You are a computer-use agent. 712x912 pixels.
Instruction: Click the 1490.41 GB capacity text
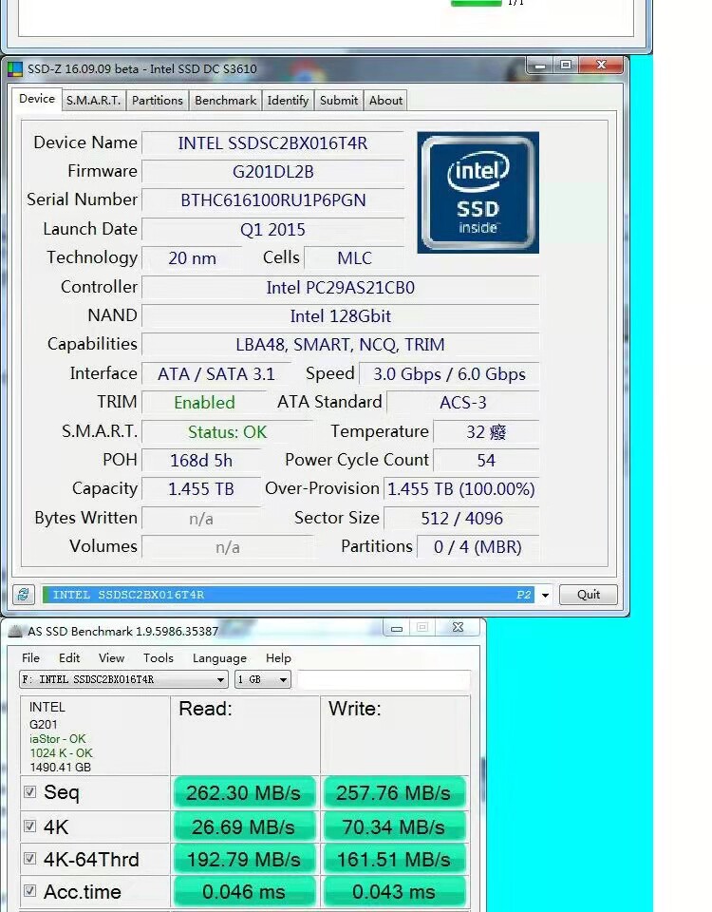point(61,768)
